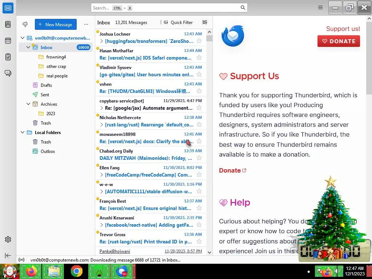Open Firefox from the taskbar
Screen dimensions: 372x279
(x=31, y=271)
